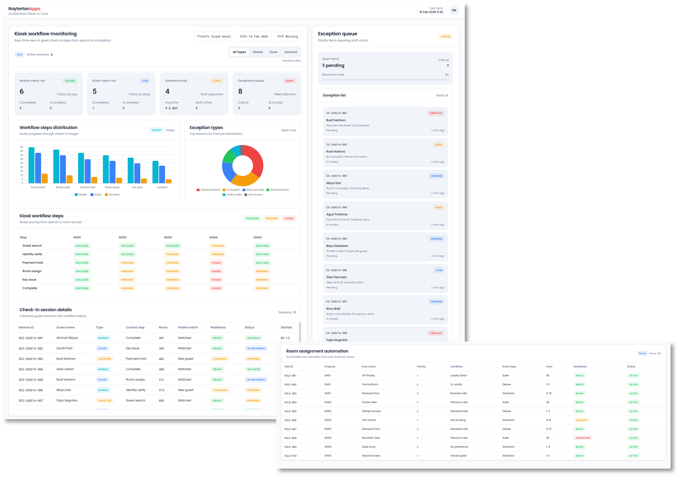Open the Property Grand Hotel dropdown
The image size is (679, 477).
click(214, 36)
